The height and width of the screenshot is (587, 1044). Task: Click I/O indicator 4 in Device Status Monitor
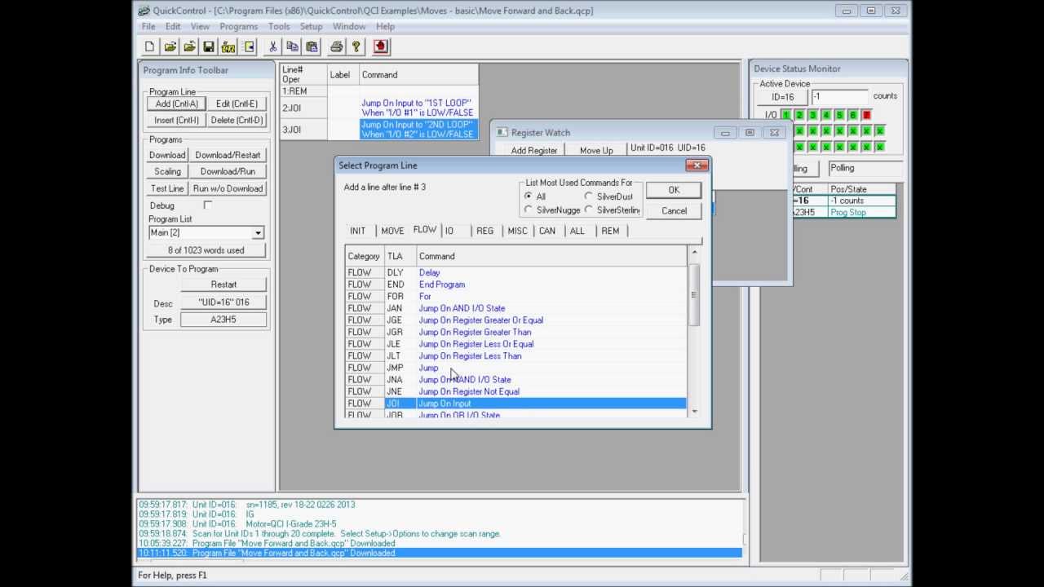[826, 115]
